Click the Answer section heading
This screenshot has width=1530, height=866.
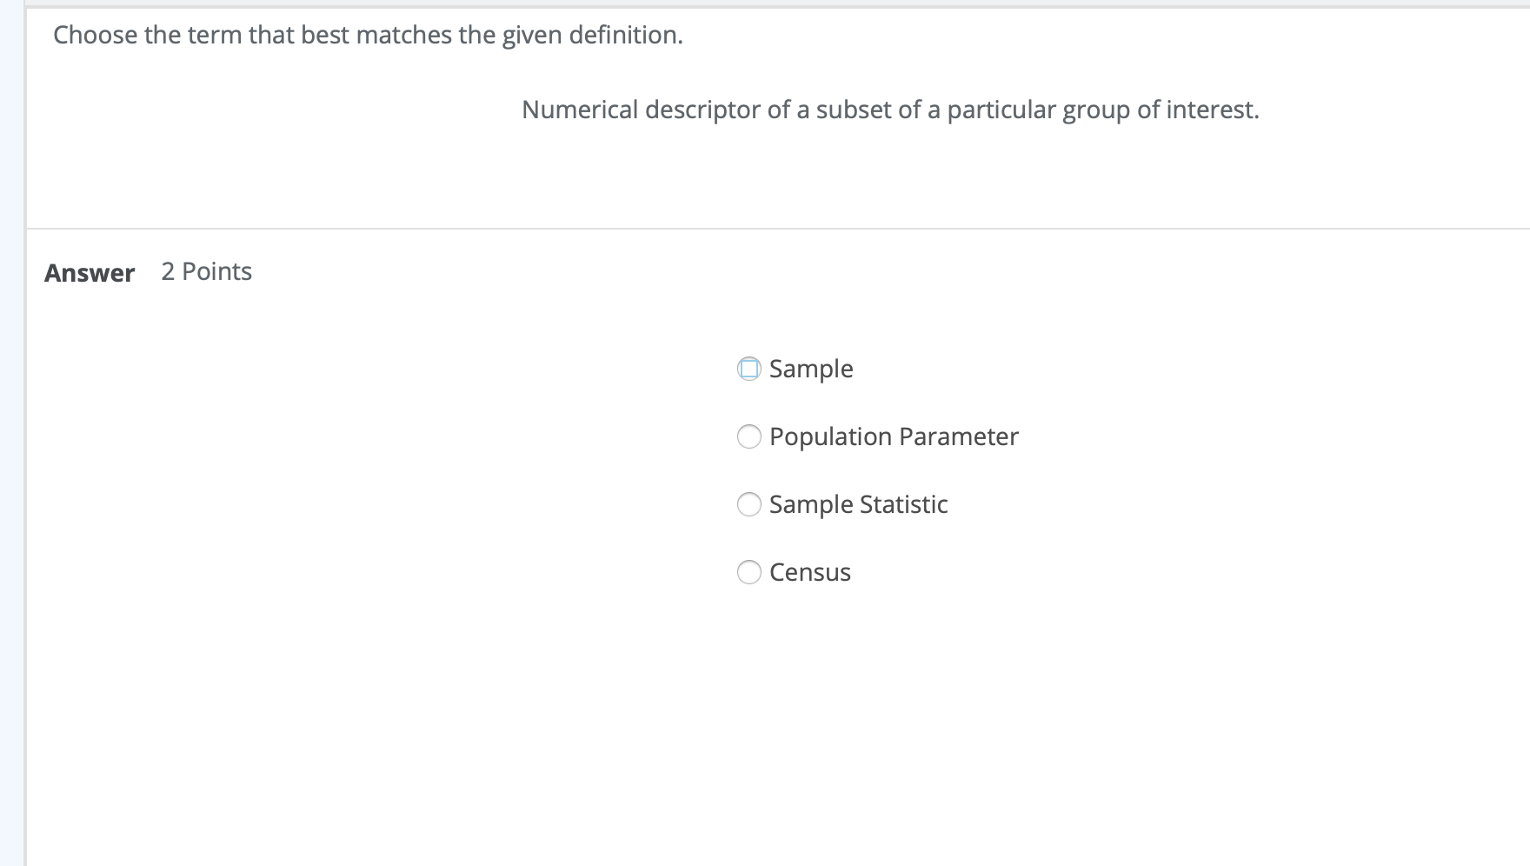pos(89,272)
